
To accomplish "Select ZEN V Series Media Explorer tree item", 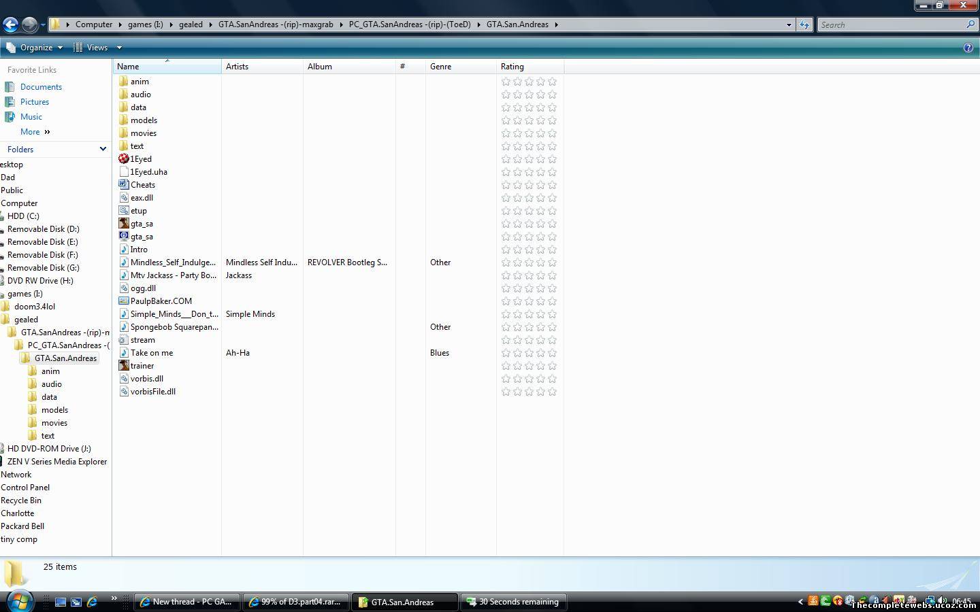I will click(x=57, y=461).
